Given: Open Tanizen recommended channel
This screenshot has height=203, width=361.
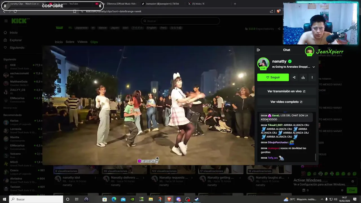Looking at the screenshot, I should pos(22,188).
